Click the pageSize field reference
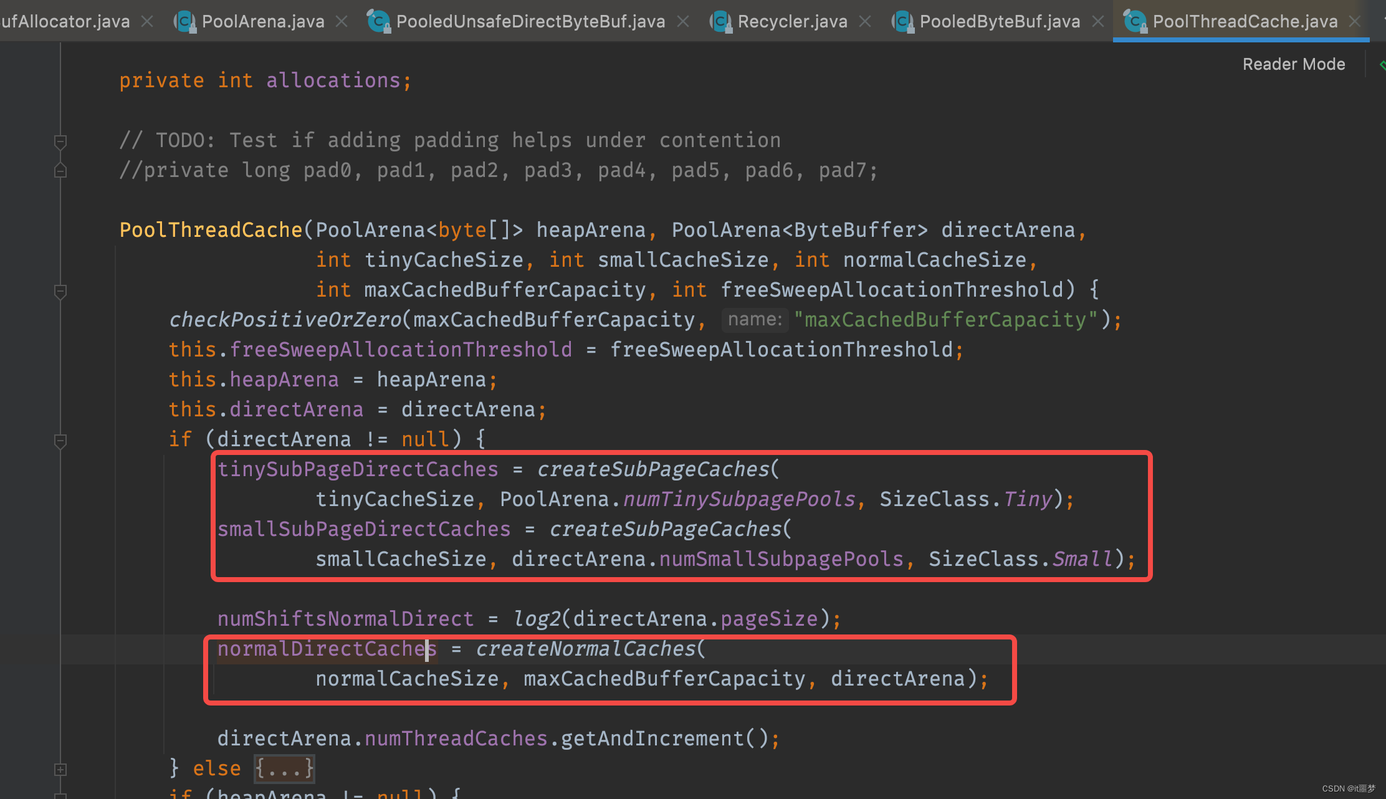The image size is (1386, 799). tap(769, 619)
